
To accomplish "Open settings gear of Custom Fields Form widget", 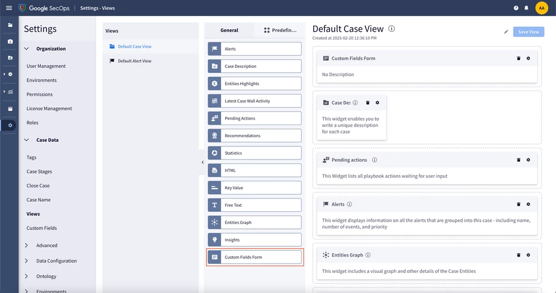I will 528,58.
